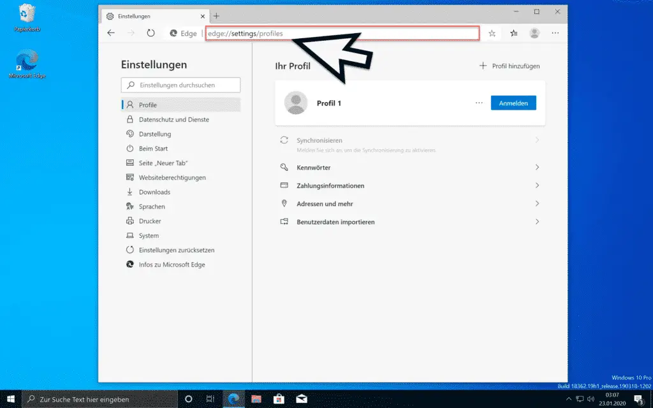Screen dimensions: 653x408
Task: Expand Synchronisieren chevron arrow
Action: [537, 140]
